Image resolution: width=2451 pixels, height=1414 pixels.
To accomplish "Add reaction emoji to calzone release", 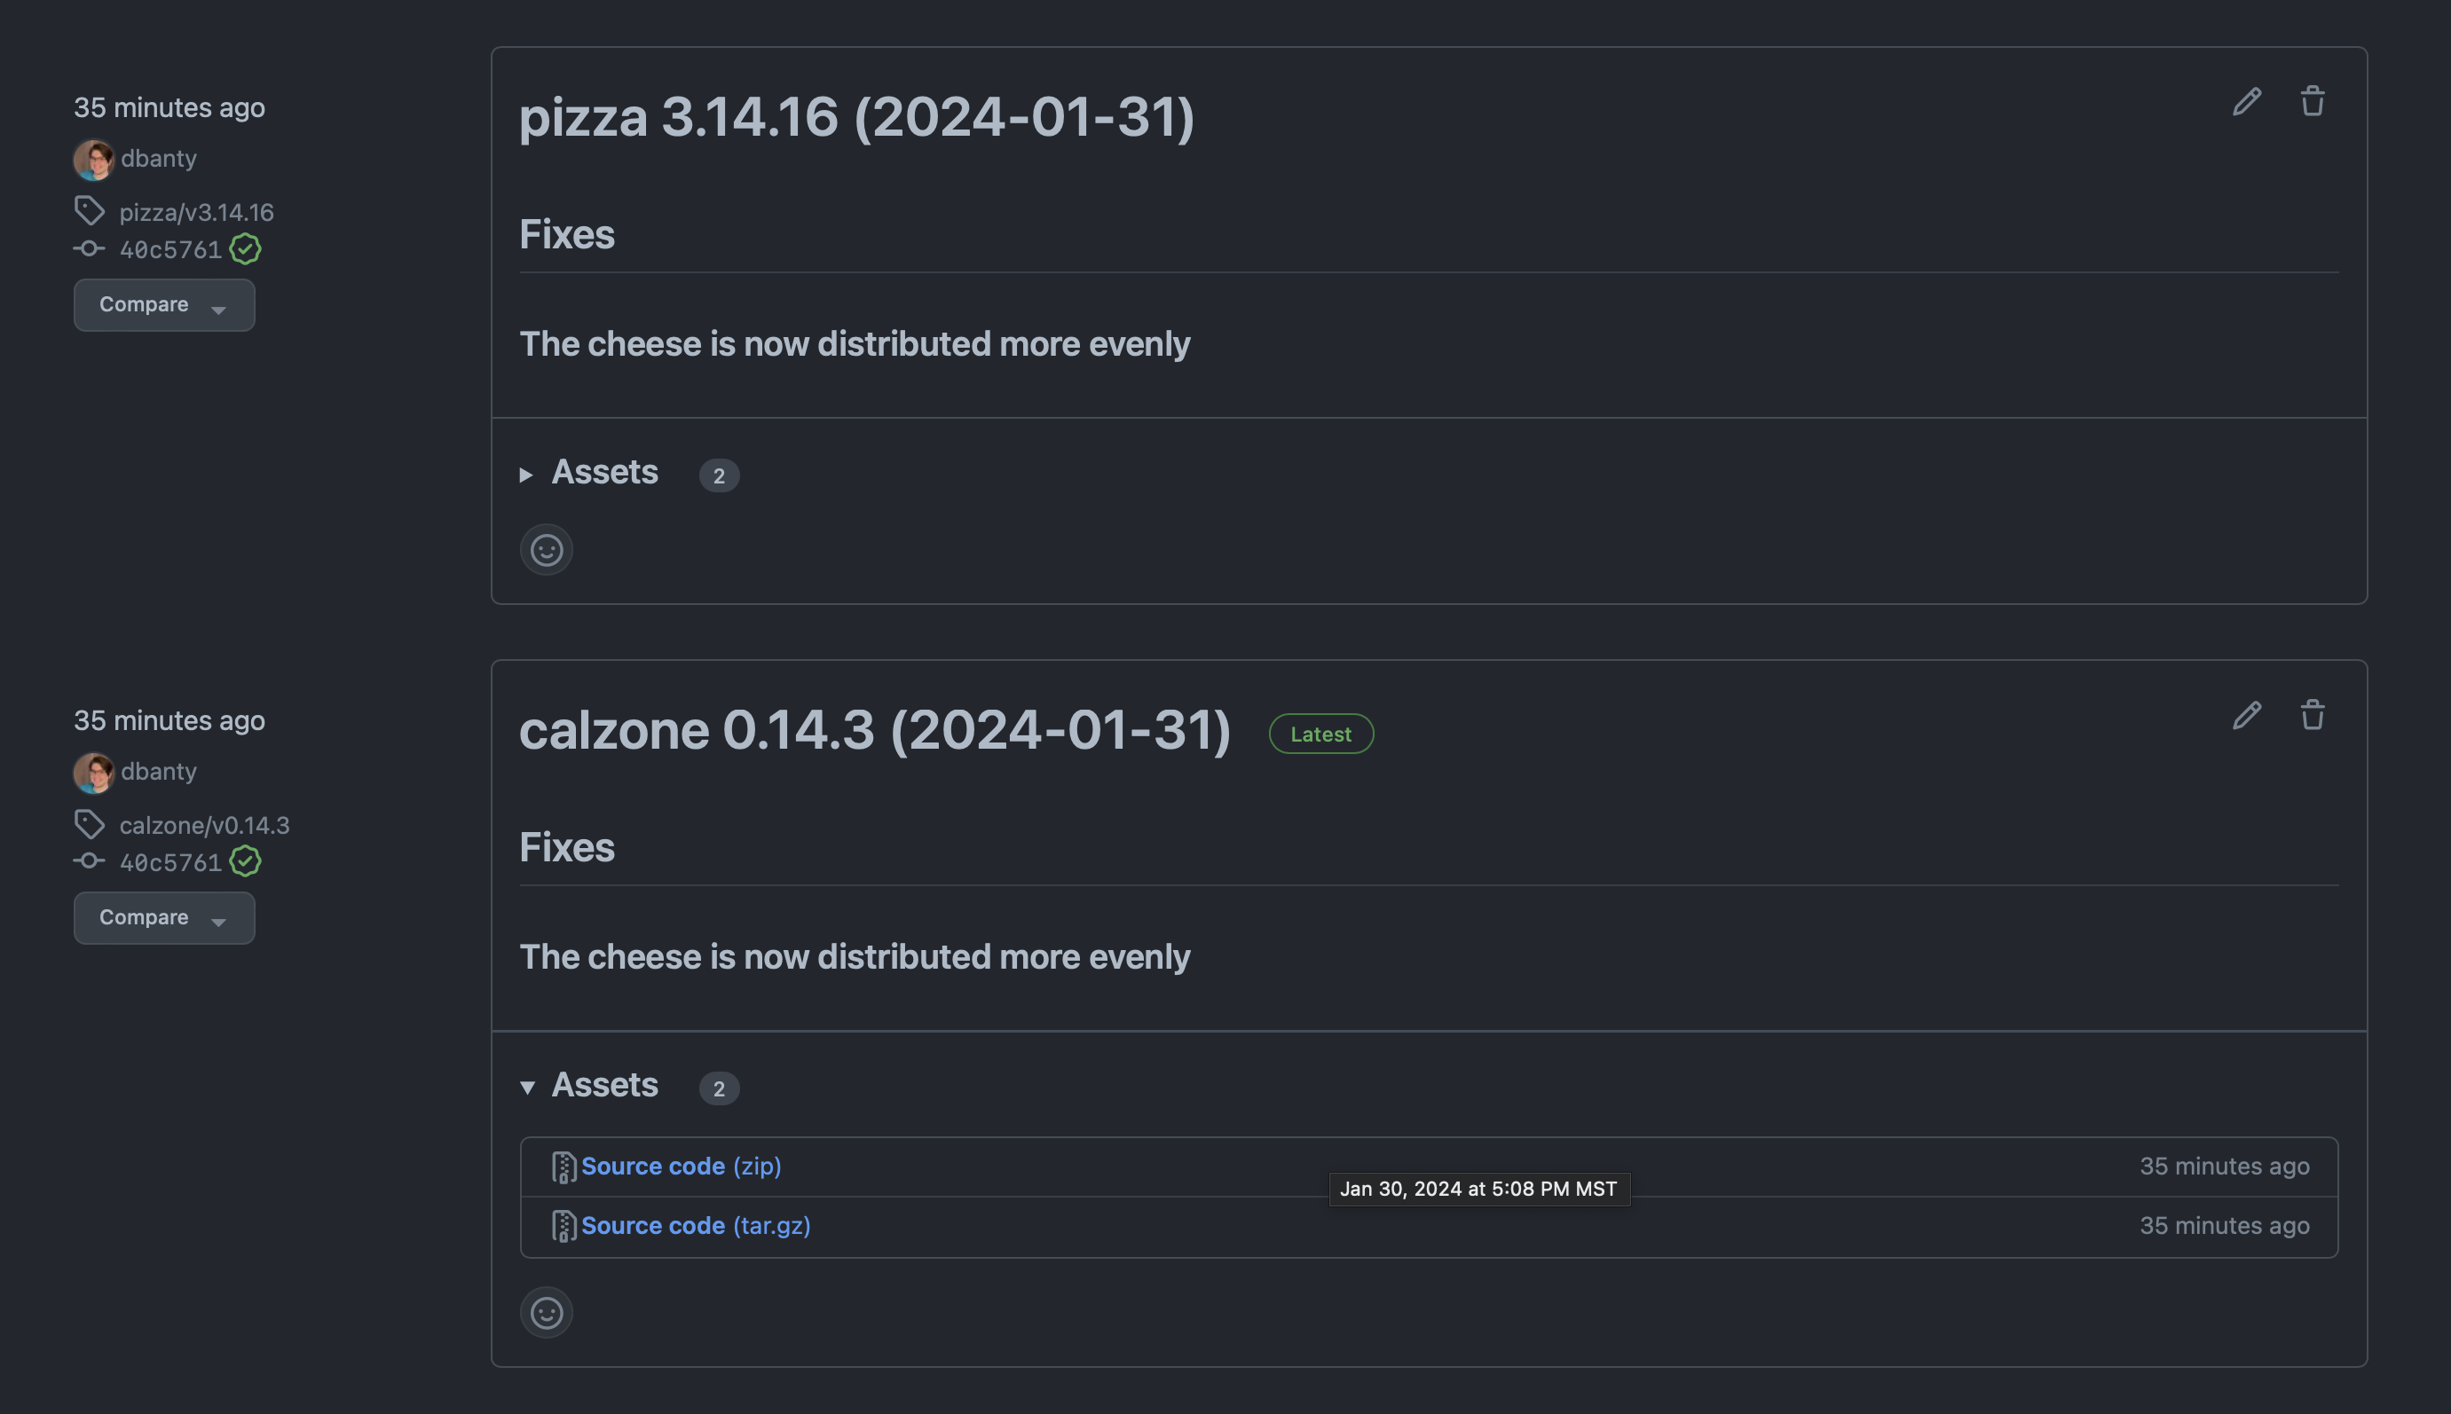I will tap(546, 1313).
